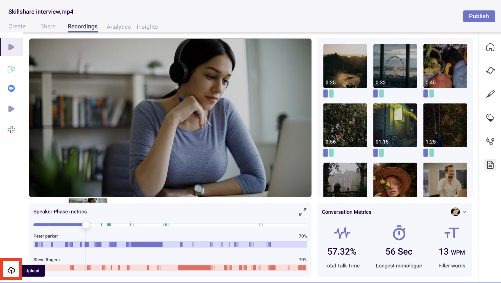Click the purple speaker tag under 01:15 clip
This screenshot has width=501, height=283.
(x=375, y=153)
